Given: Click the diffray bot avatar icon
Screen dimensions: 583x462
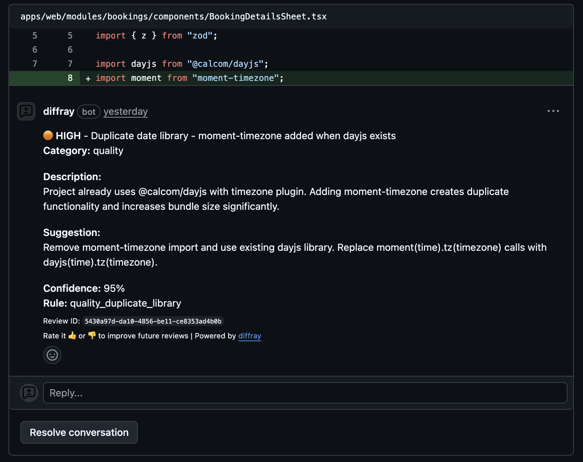Looking at the screenshot, I should (x=26, y=111).
